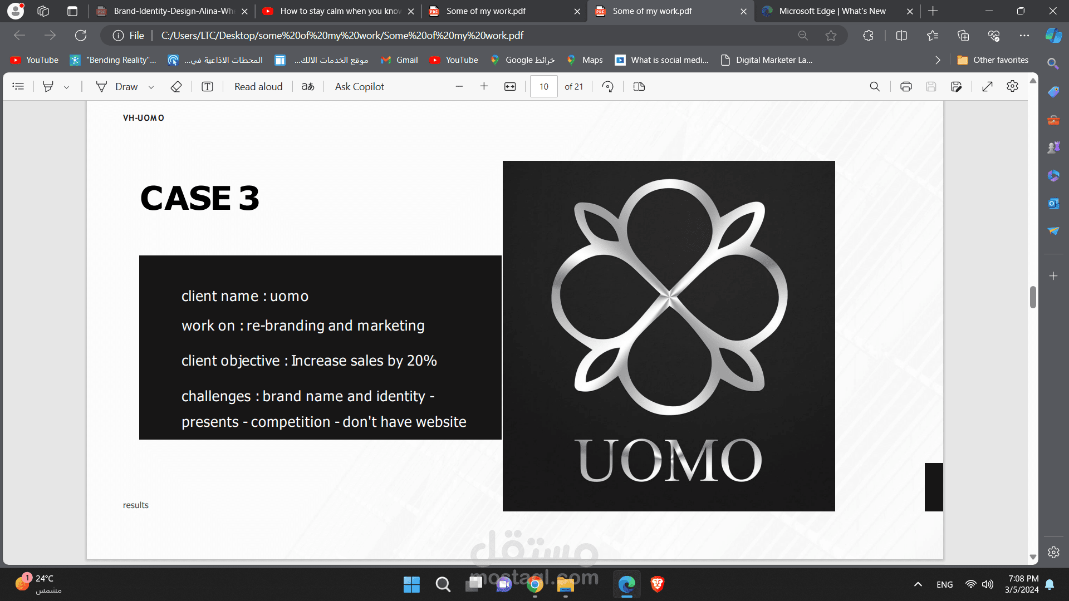Click the Print PDF icon
Screen dimensions: 1069x601
coord(906,86)
